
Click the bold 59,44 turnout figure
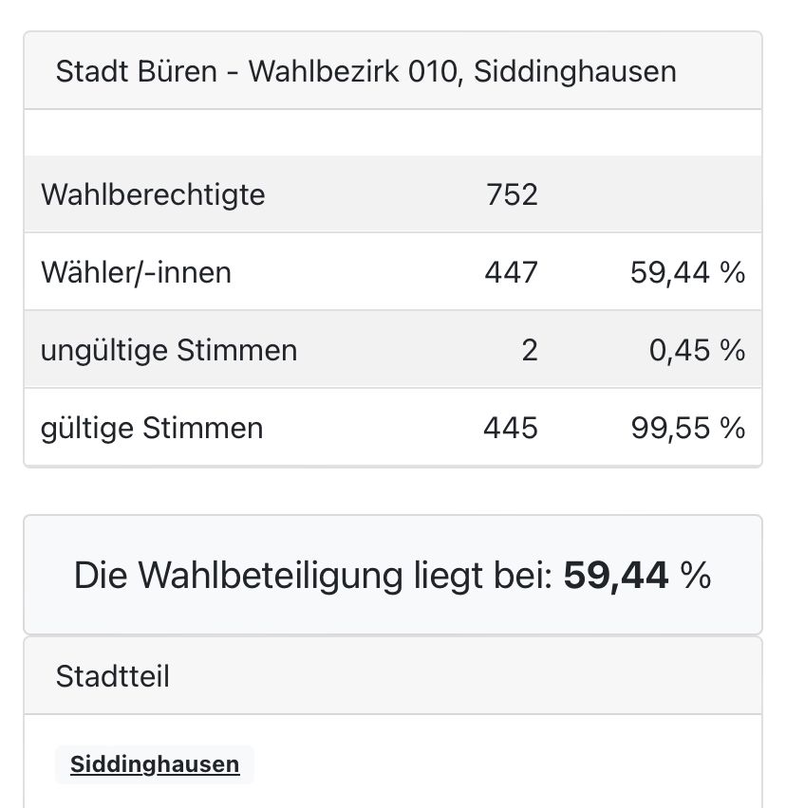click(x=616, y=576)
